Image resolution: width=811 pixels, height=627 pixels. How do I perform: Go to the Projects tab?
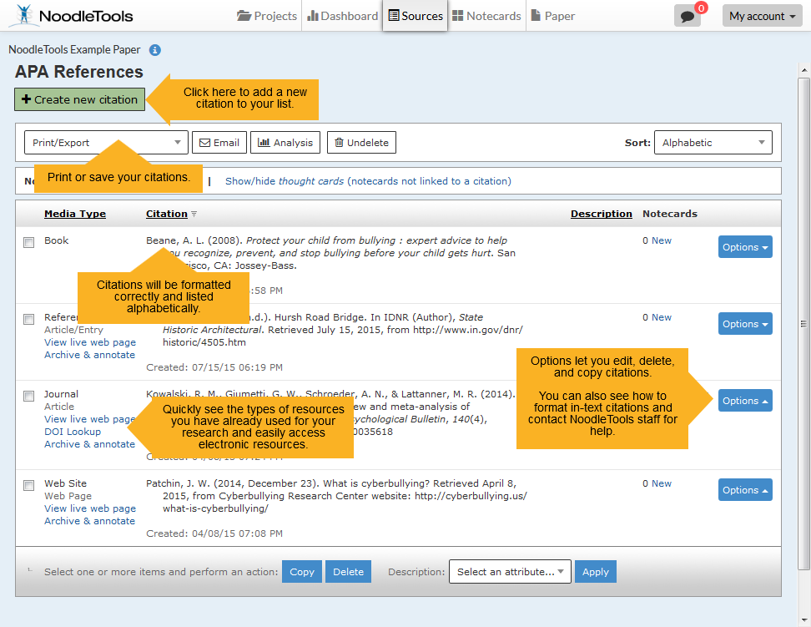click(267, 16)
